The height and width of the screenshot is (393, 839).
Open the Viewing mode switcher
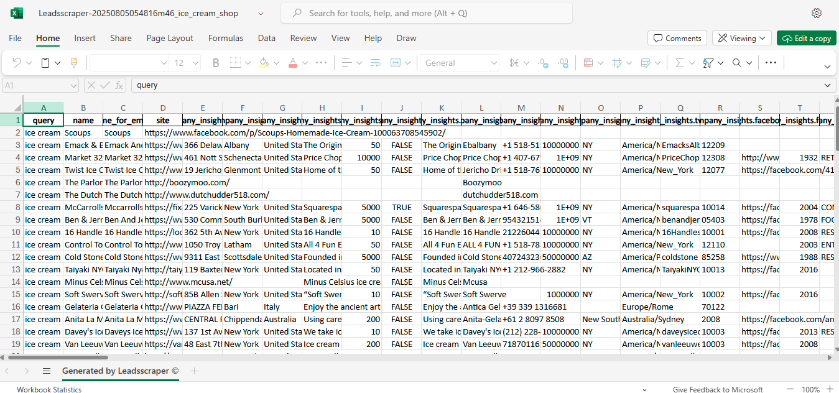click(741, 39)
